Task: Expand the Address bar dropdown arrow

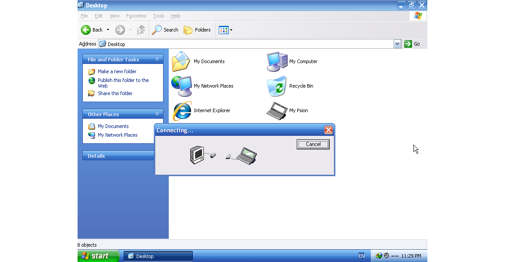Action: (398, 44)
